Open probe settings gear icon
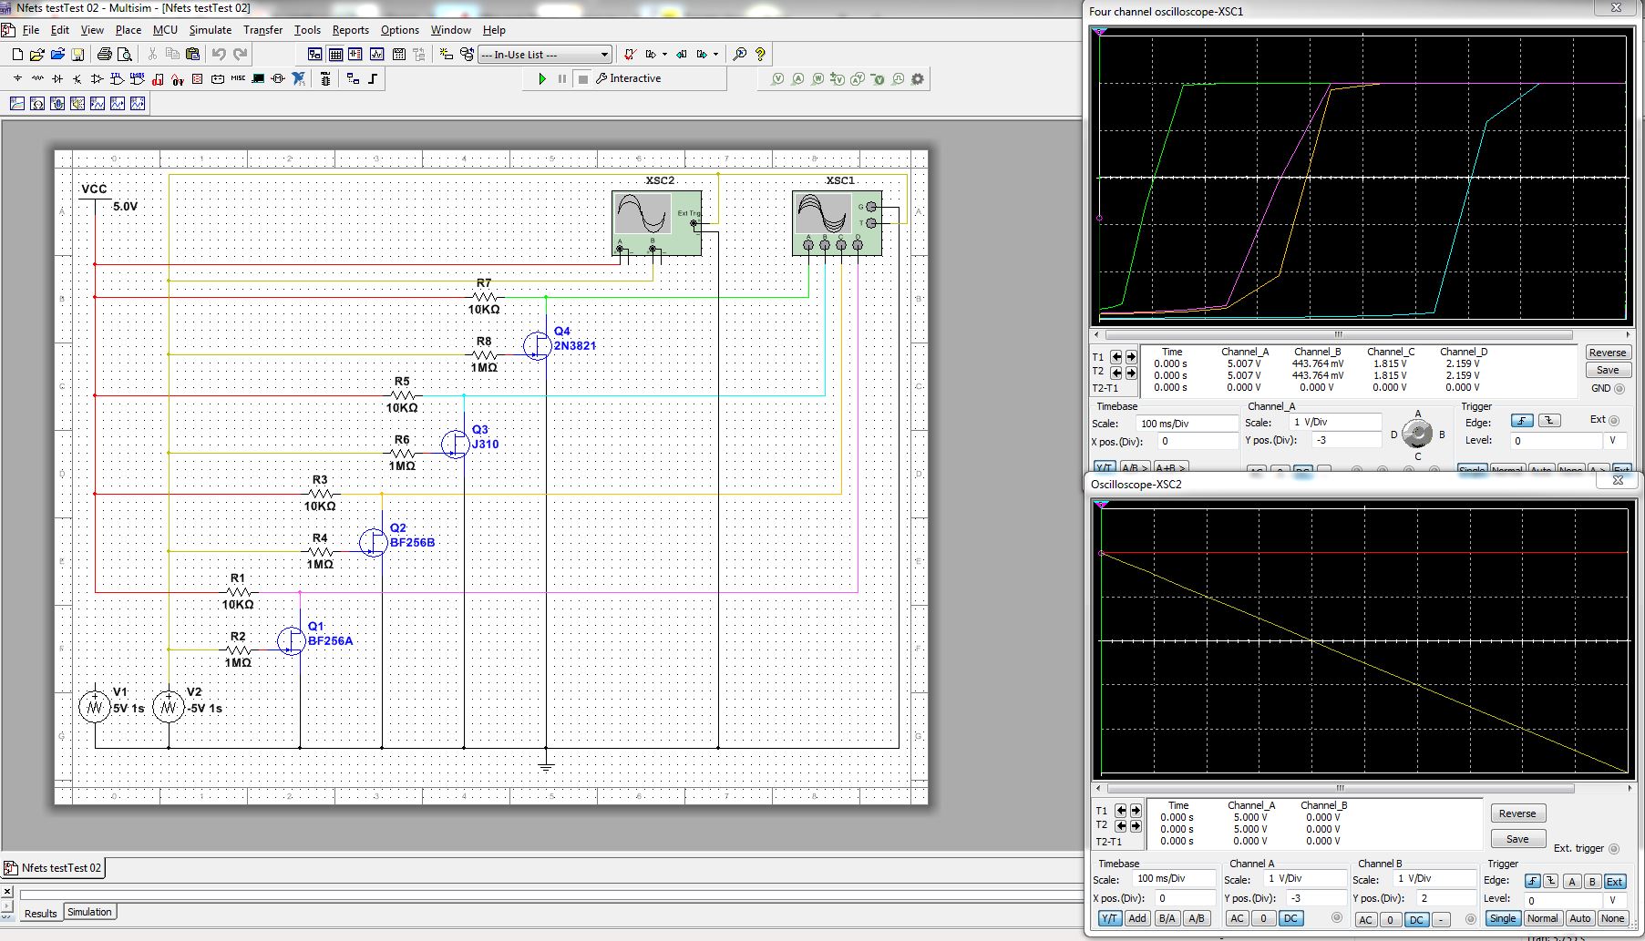1645x941 pixels. [918, 79]
